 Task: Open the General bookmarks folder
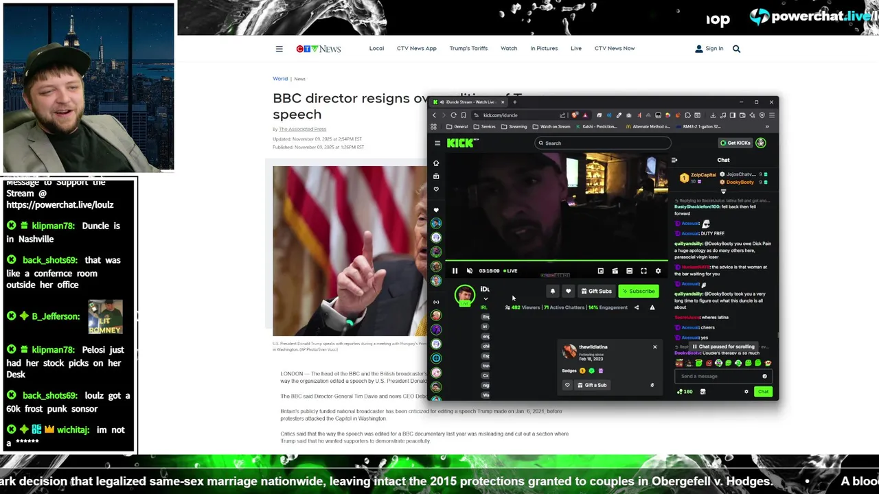click(x=457, y=126)
